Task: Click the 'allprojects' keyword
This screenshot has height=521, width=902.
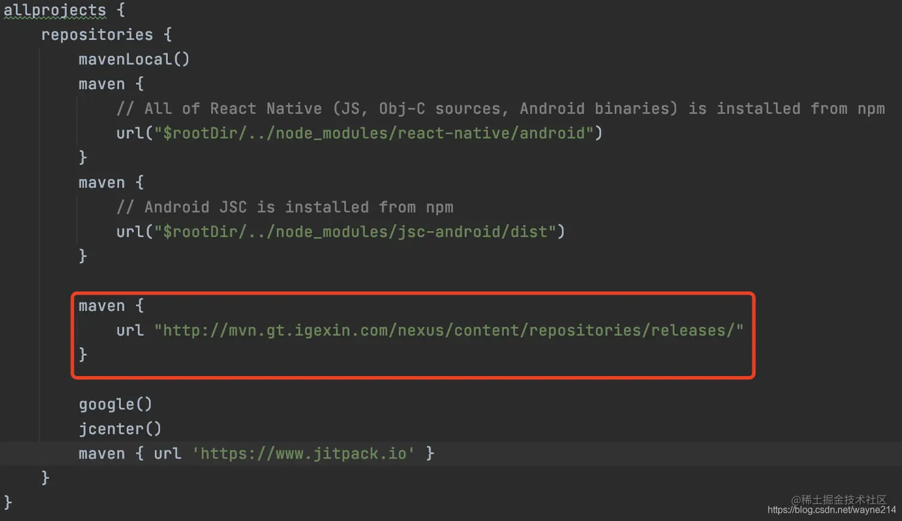Action: (55, 10)
